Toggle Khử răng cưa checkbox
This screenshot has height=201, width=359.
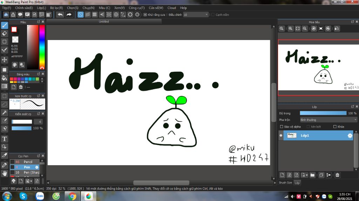[x=145, y=15]
